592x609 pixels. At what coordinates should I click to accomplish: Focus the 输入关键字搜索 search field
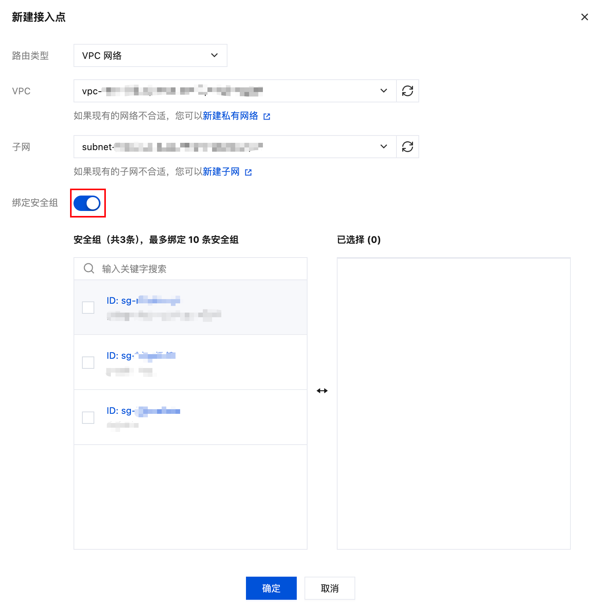(191, 269)
